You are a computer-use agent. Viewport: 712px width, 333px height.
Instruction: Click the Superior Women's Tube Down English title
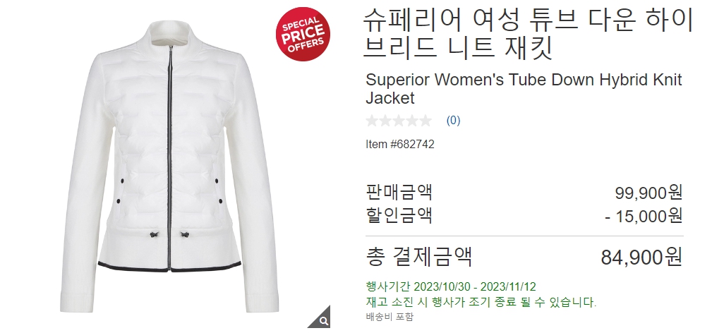[524, 89]
